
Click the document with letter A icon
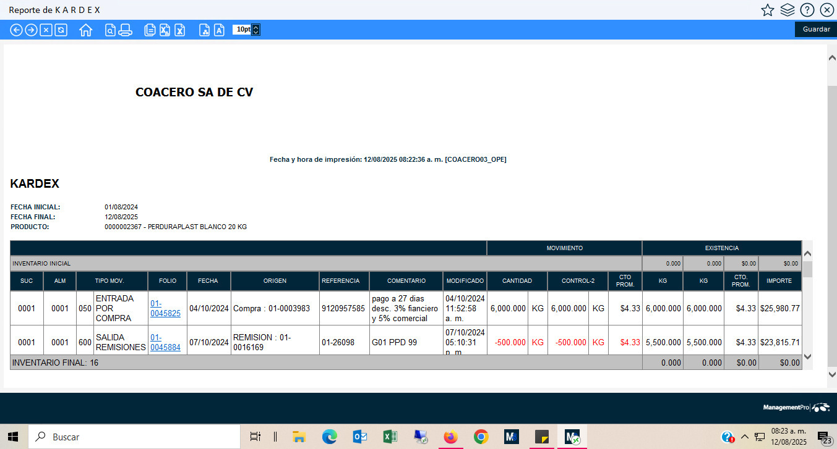tap(219, 30)
